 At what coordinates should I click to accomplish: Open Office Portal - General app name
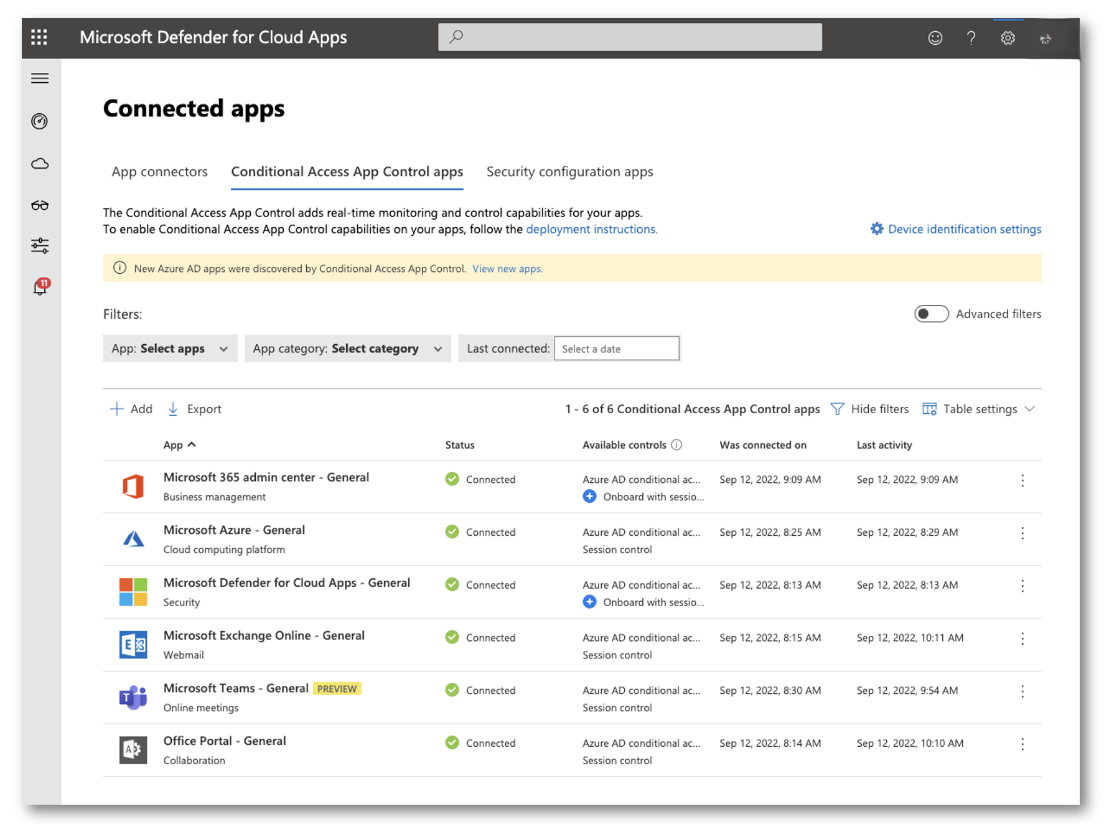coord(225,741)
